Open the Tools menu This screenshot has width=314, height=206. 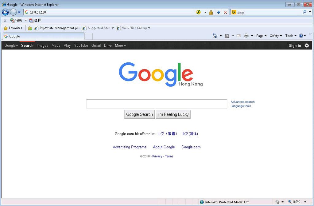(x=291, y=36)
